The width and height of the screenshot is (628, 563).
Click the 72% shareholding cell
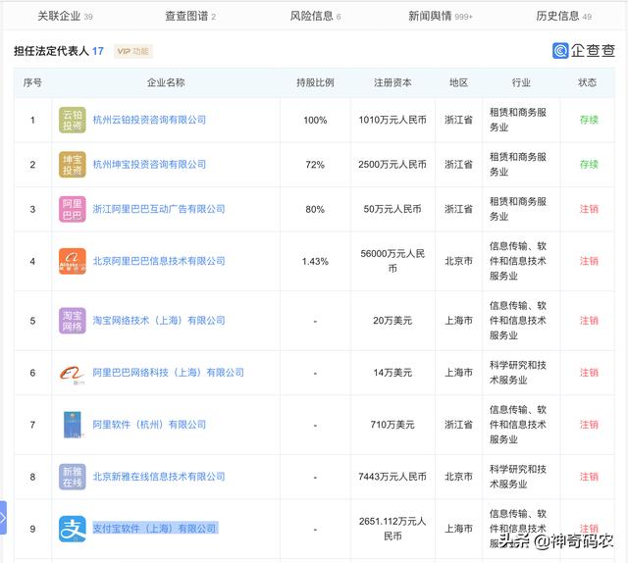[315, 165]
